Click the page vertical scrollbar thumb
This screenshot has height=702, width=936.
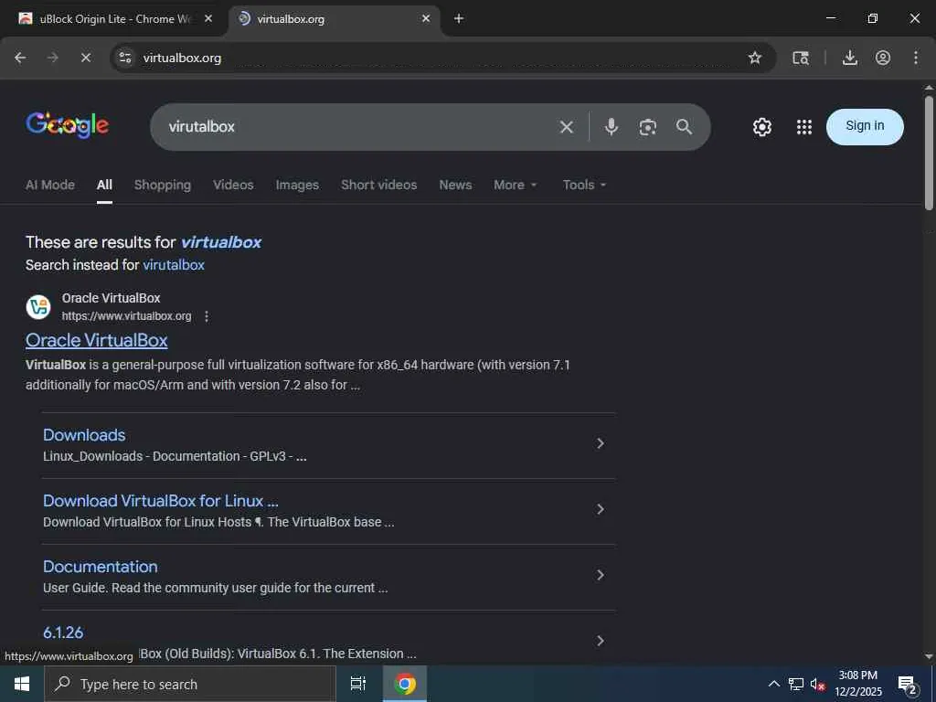[929, 153]
